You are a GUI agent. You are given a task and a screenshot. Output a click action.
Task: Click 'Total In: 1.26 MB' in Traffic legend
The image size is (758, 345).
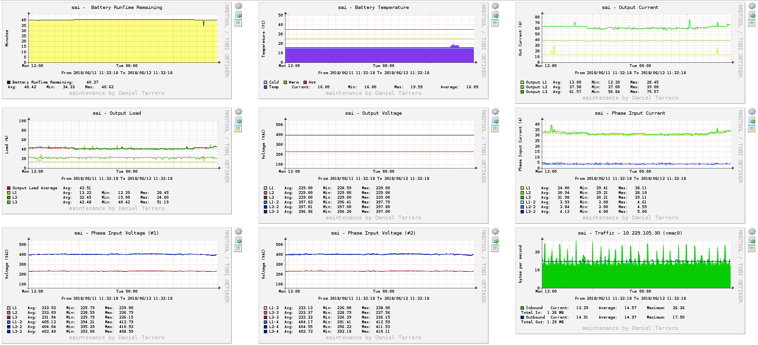point(542,312)
